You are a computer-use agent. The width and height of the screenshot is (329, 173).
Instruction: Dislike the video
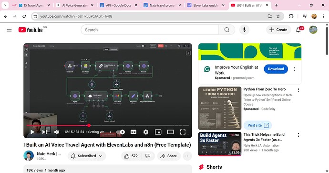(148, 156)
